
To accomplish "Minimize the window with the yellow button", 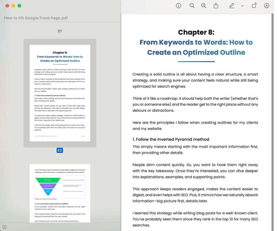I will pos(12,5).
